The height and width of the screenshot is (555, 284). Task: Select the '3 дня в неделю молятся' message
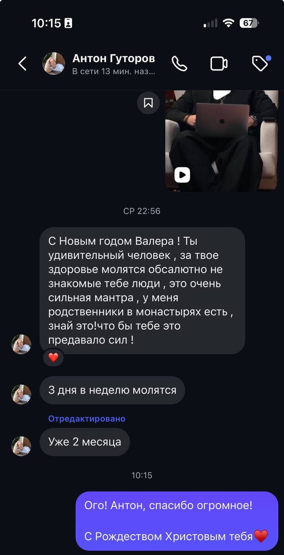coord(112,390)
